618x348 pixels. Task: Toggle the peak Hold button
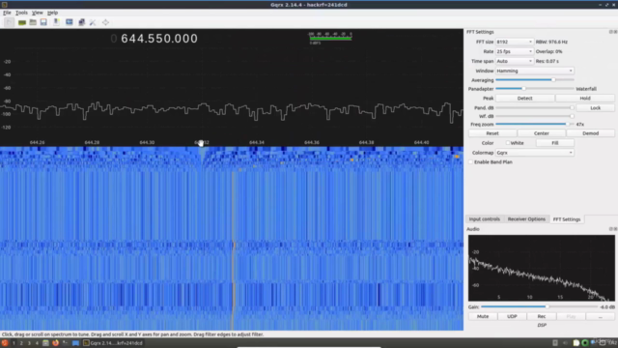click(585, 99)
